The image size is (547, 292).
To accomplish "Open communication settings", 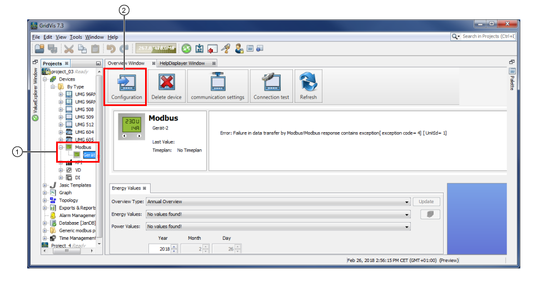I will coord(217,86).
